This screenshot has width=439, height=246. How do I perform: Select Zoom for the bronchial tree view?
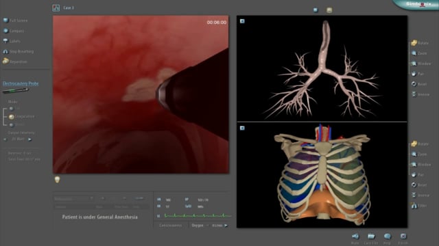(x=419, y=53)
